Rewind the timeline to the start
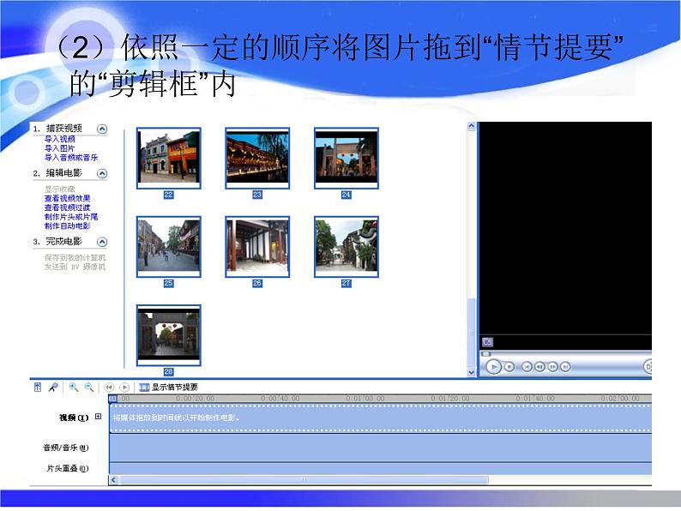The width and height of the screenshot is (681, 511). 109,387
